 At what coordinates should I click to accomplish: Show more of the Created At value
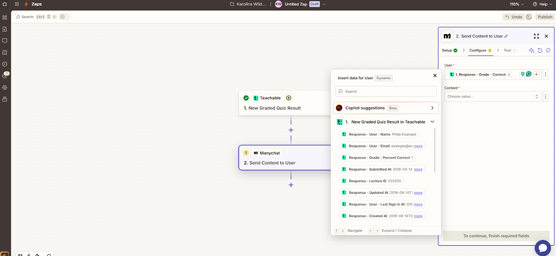[418, 216]
